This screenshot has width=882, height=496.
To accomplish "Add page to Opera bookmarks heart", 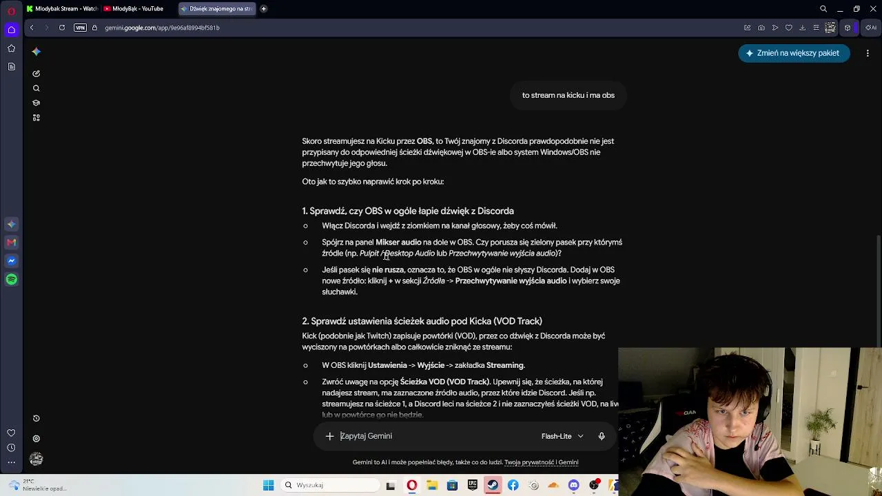I will click(789, 28).
